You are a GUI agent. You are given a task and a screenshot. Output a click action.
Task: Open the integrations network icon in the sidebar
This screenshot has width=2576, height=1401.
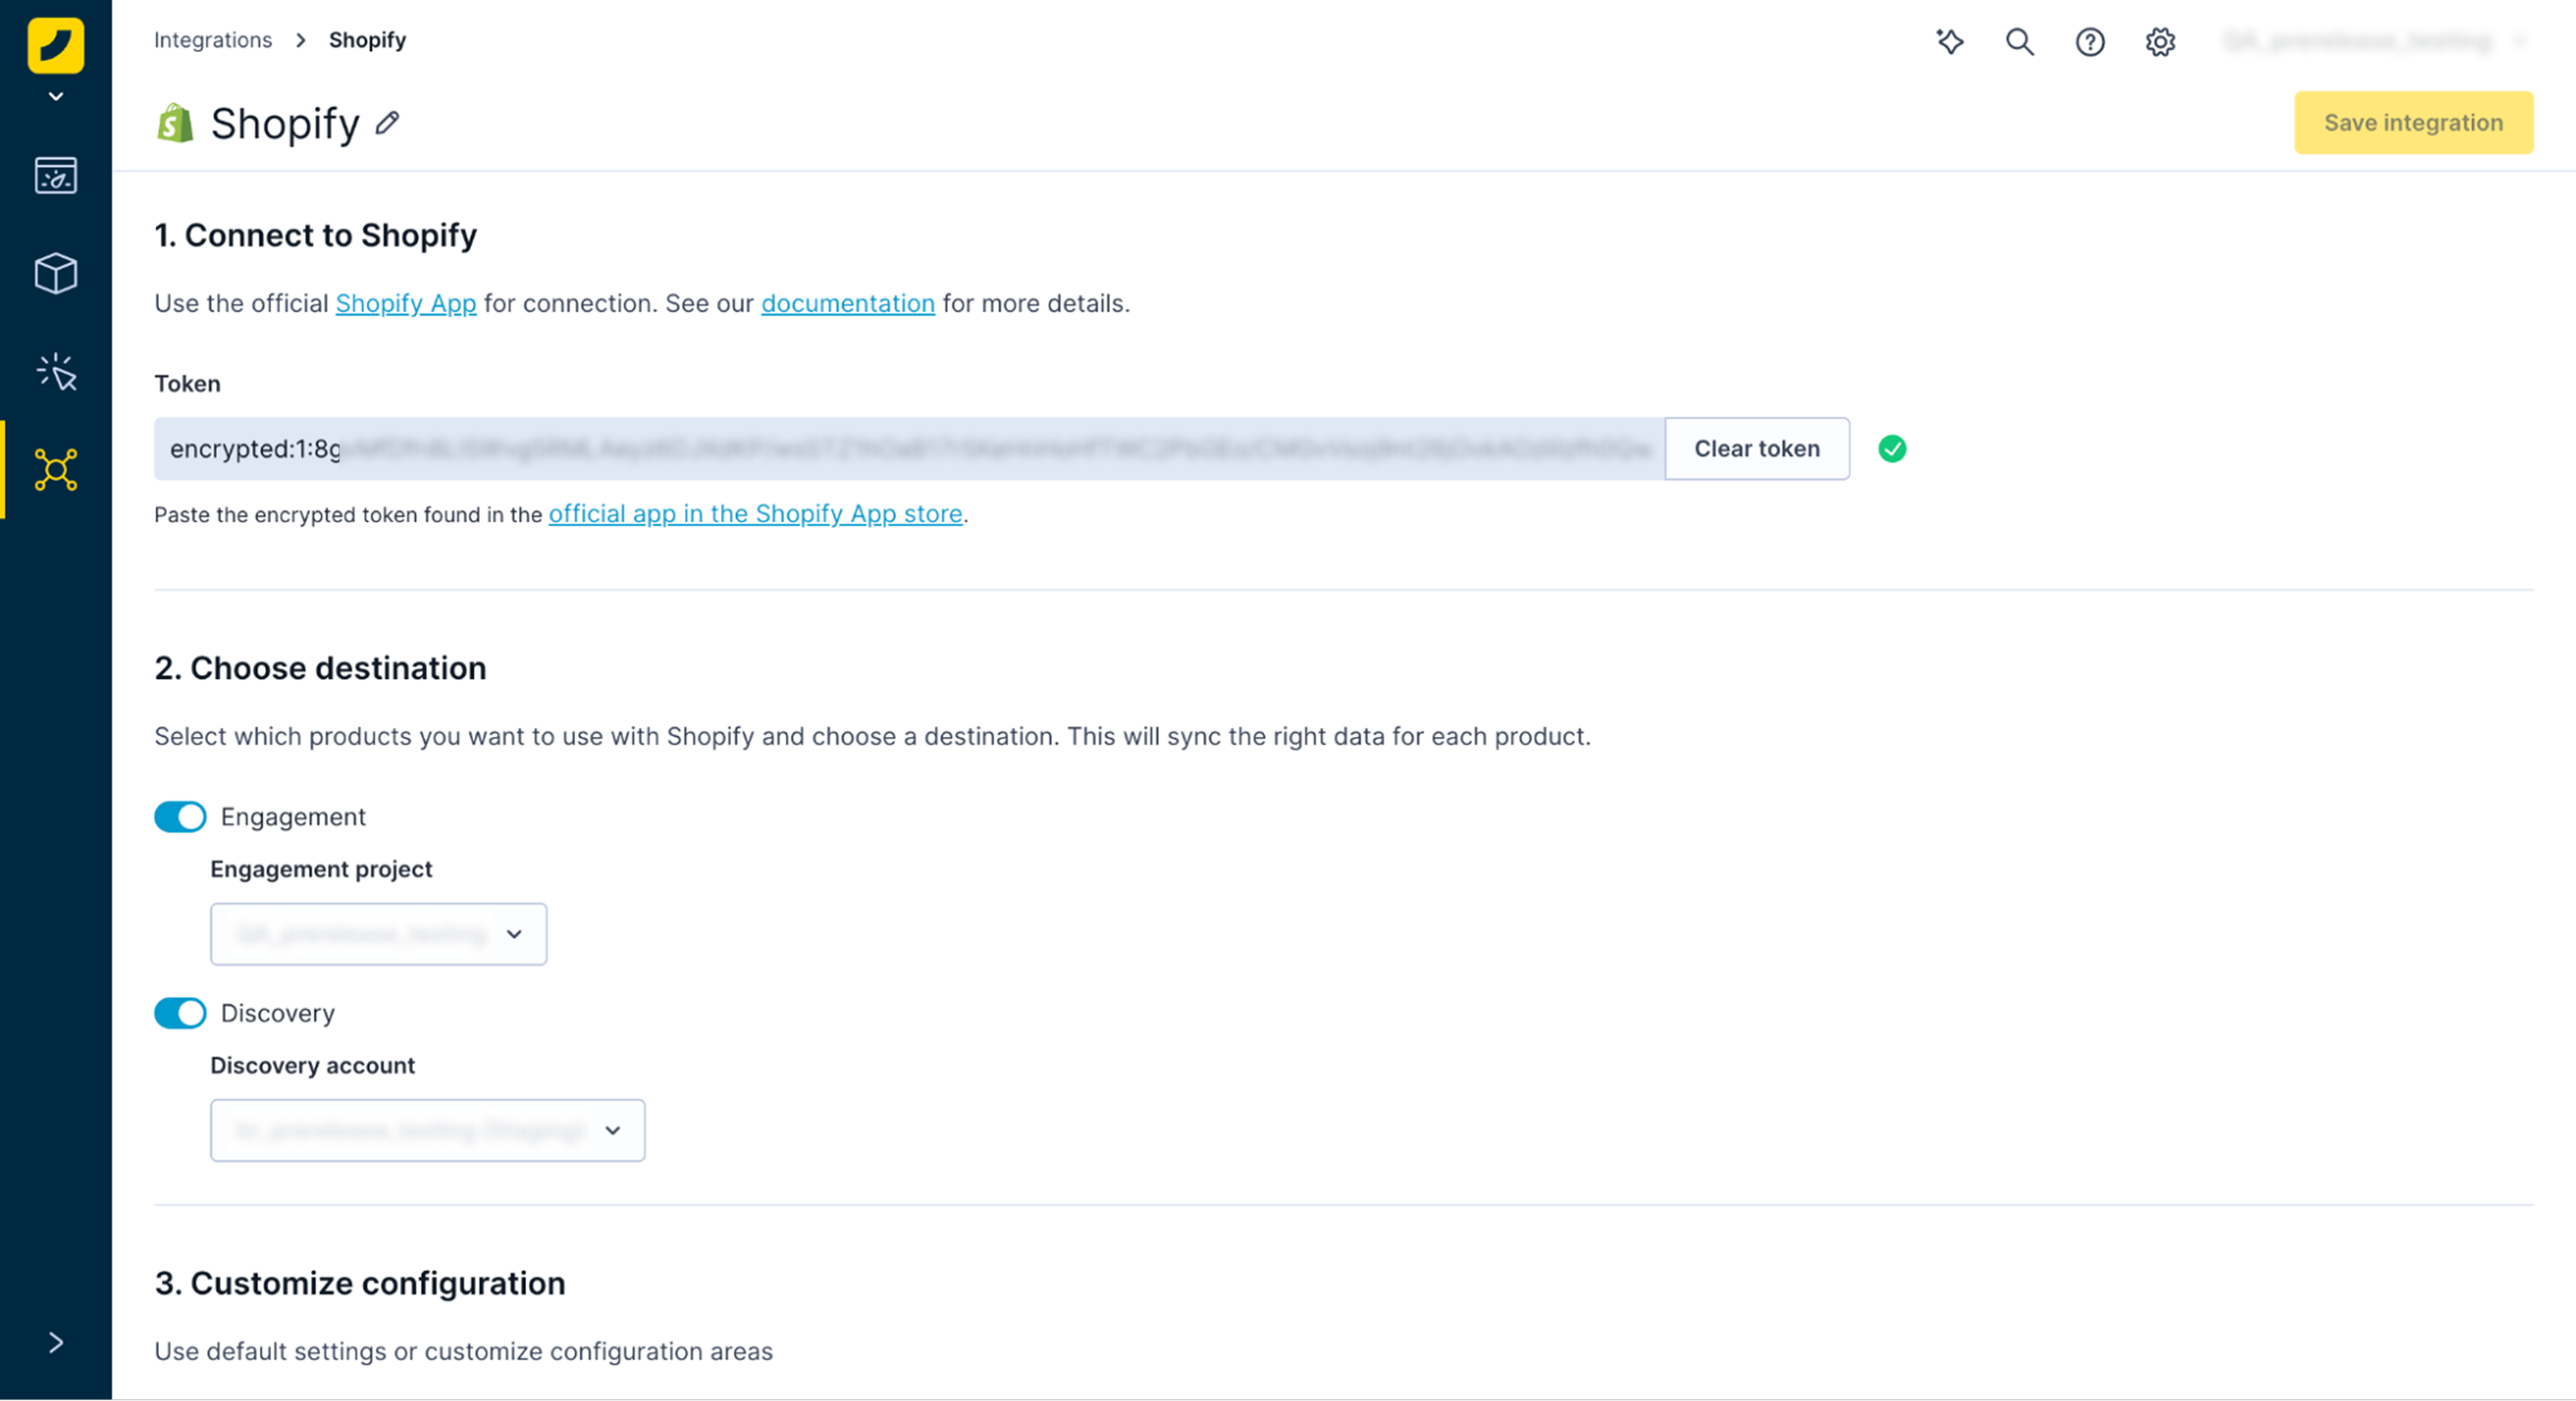pyautogui.click(x=56, y=469)
